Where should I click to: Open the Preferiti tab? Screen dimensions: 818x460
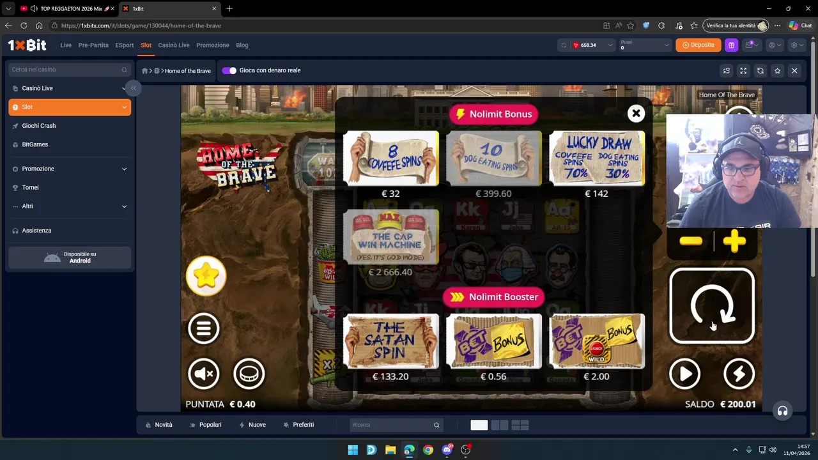pyautogui.click(x=298, y=425)
